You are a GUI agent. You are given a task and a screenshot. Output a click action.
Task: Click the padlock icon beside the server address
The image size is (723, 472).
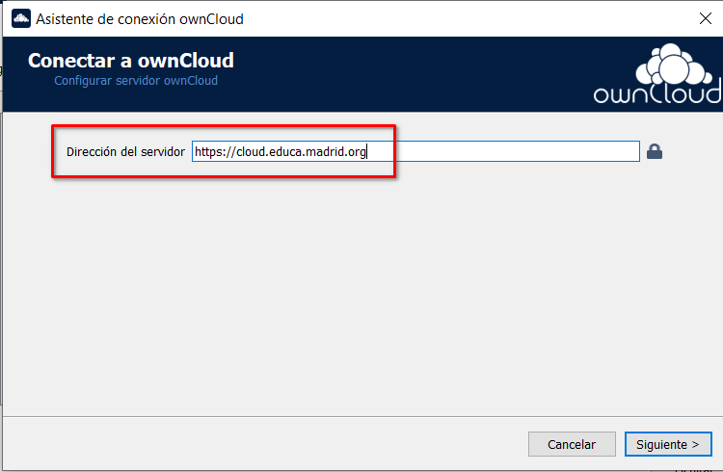tap(655, 151)
